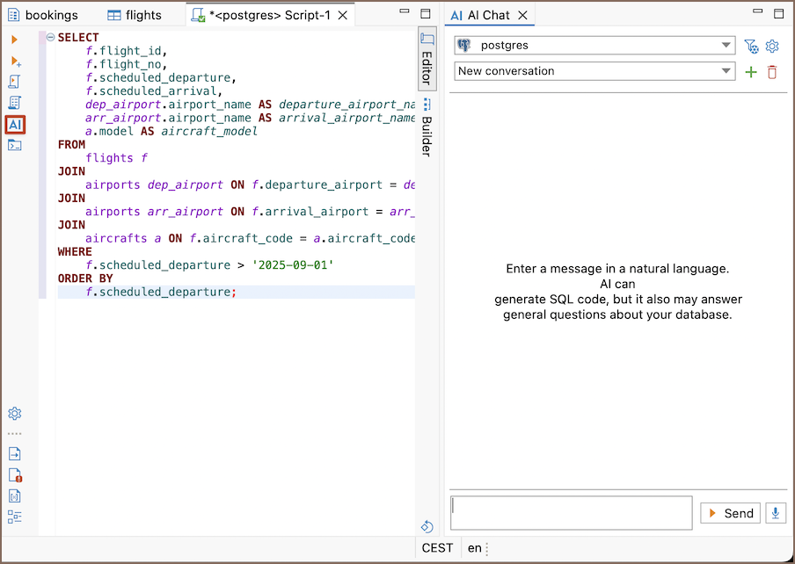Open the postgres connection dropdown
Viewport: 795px width, 564px height.
(594, 46)
